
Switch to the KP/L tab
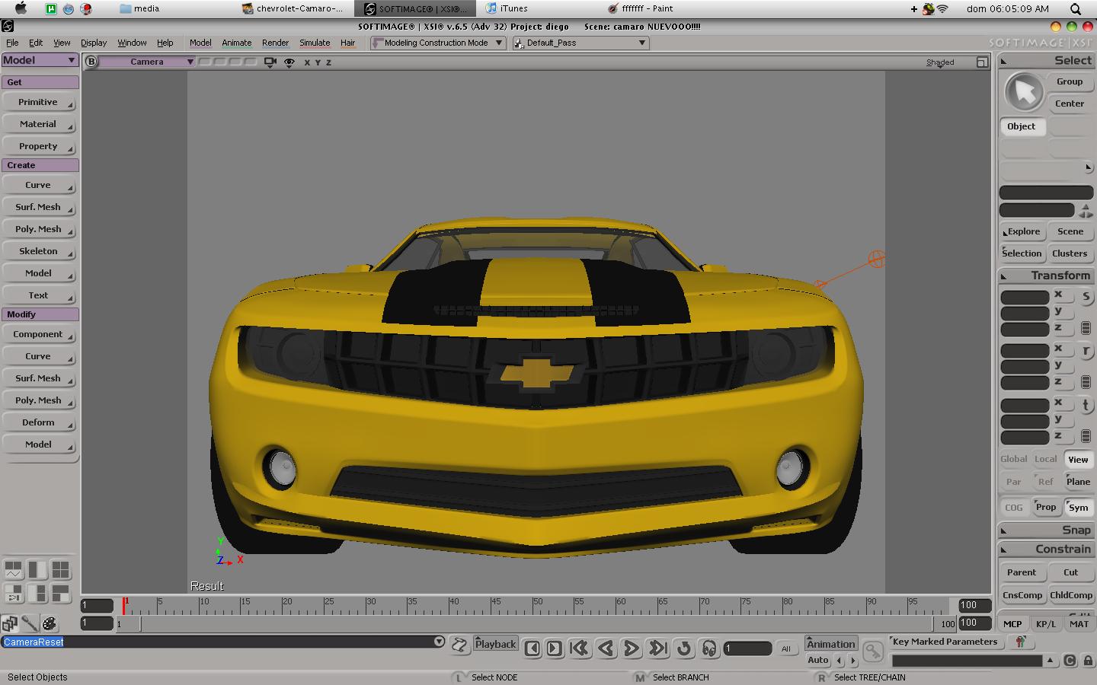pos(1046,623)
